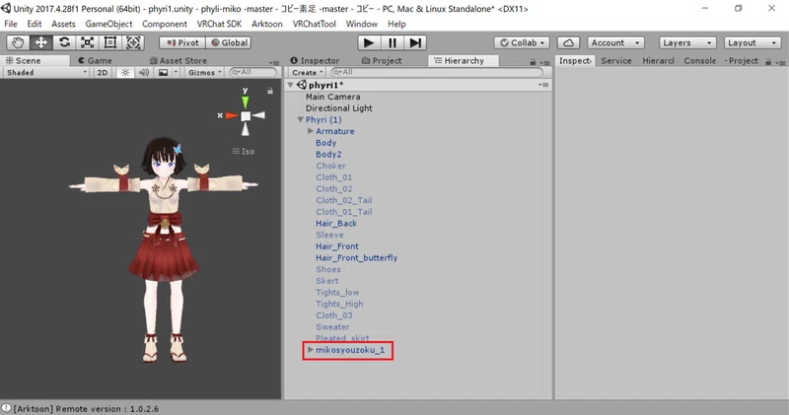Image resolution: width=789 pixels, height=415 pixels.
Task: Pause the game playback
Action: (x=392, y=42)
